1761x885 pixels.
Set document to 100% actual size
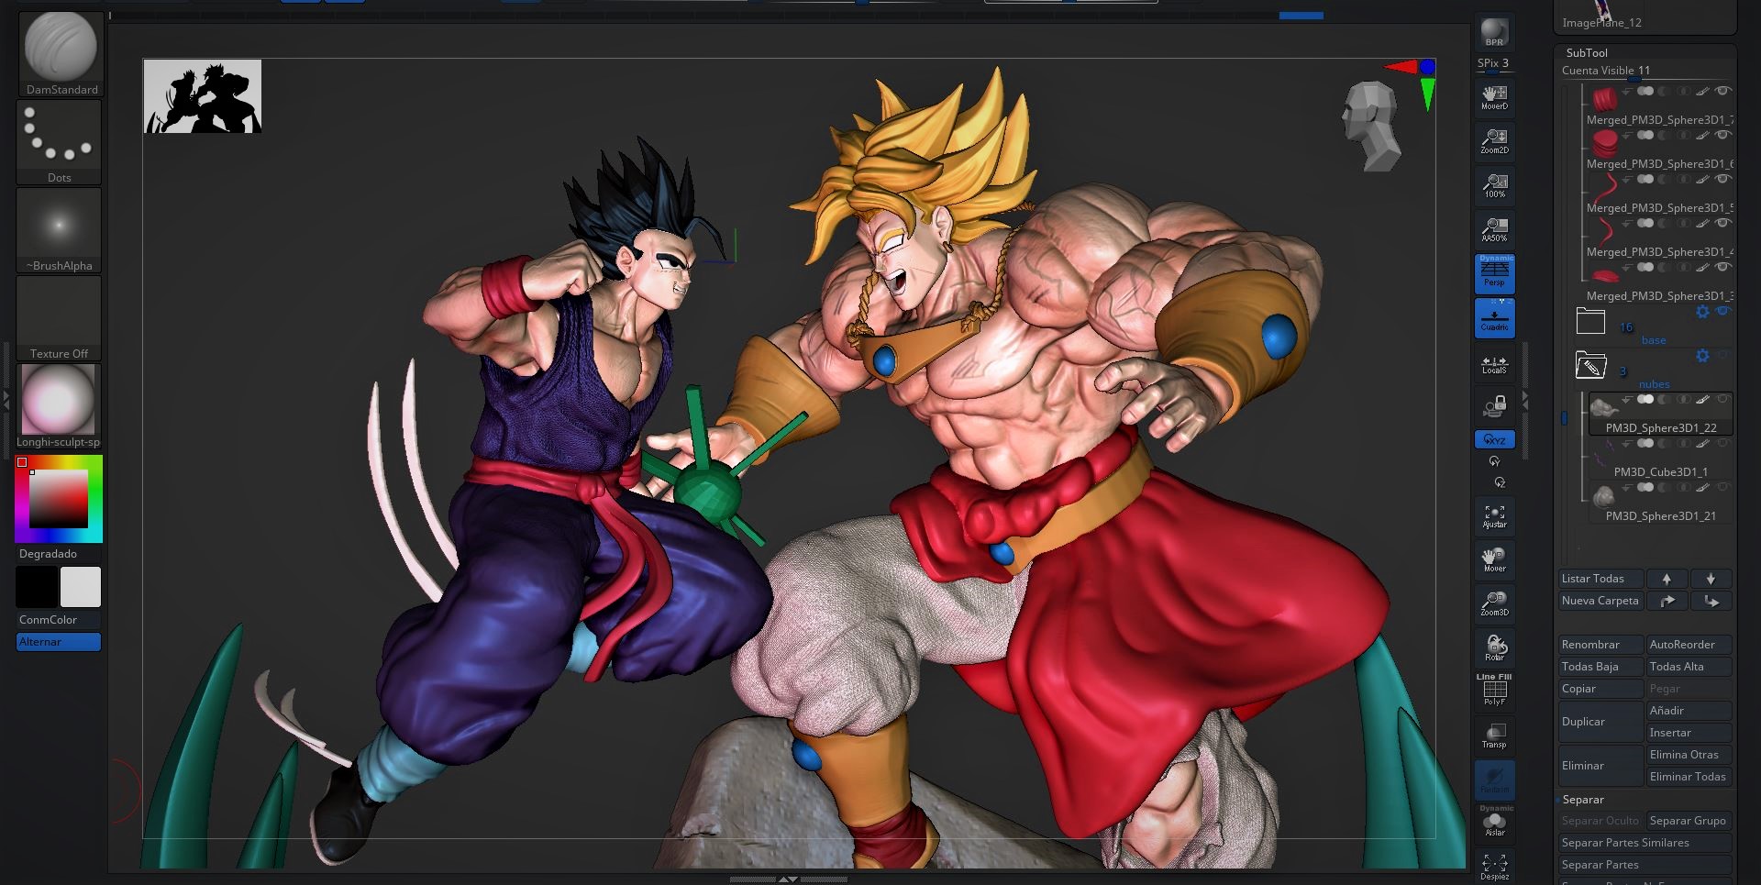tap(1495, 184)
